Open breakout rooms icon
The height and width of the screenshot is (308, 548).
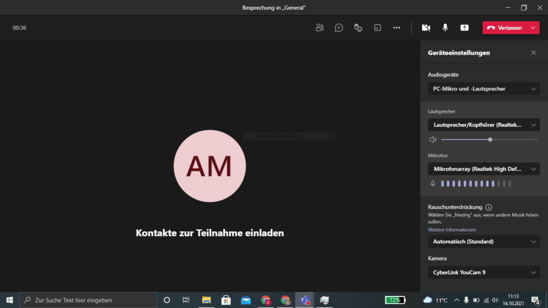click(x=377, y=27)
